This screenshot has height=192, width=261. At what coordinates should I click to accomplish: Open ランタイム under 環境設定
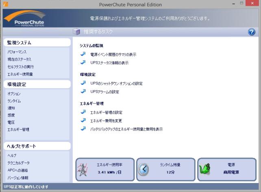point(14,101)
